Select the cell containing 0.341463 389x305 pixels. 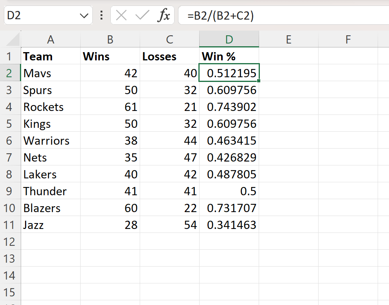coord(229,225)
